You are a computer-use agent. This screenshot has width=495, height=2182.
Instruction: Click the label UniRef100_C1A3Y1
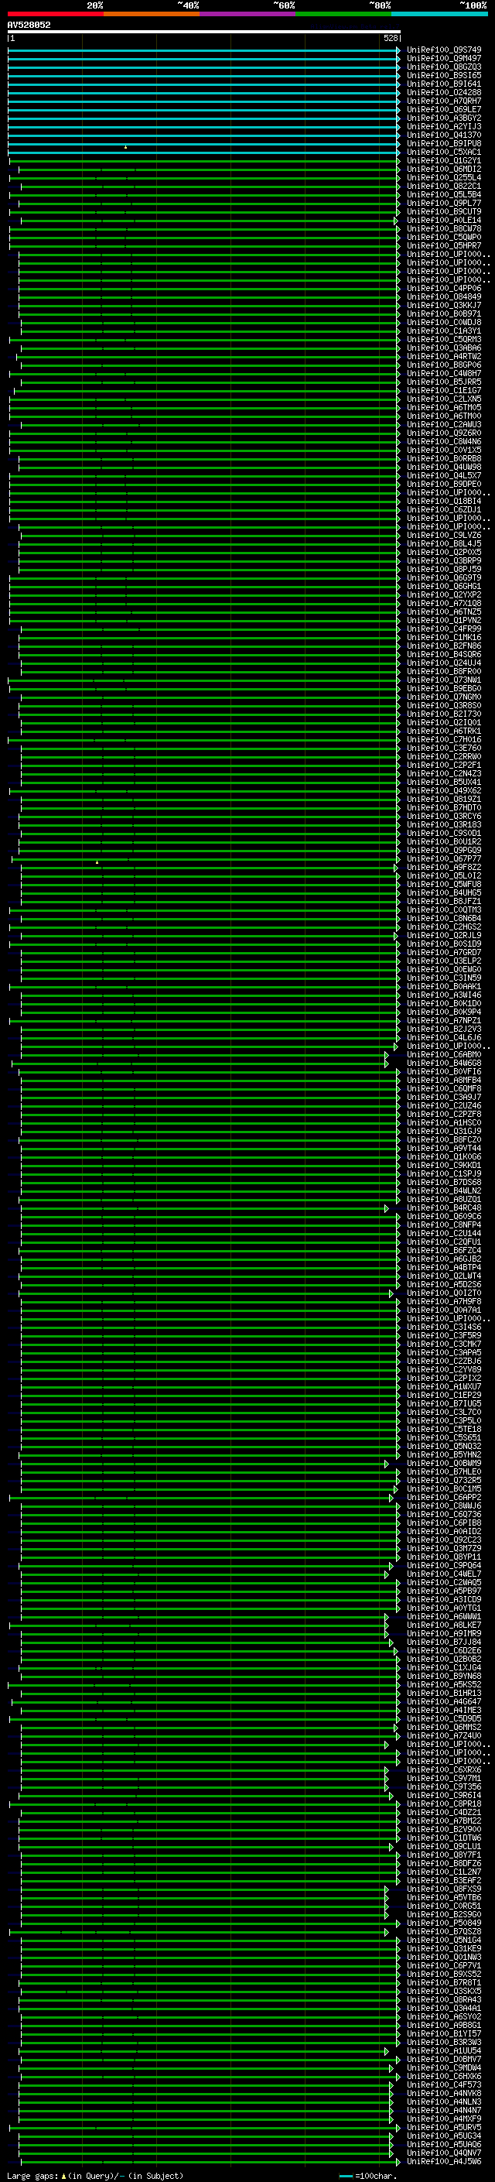(444, 331)
